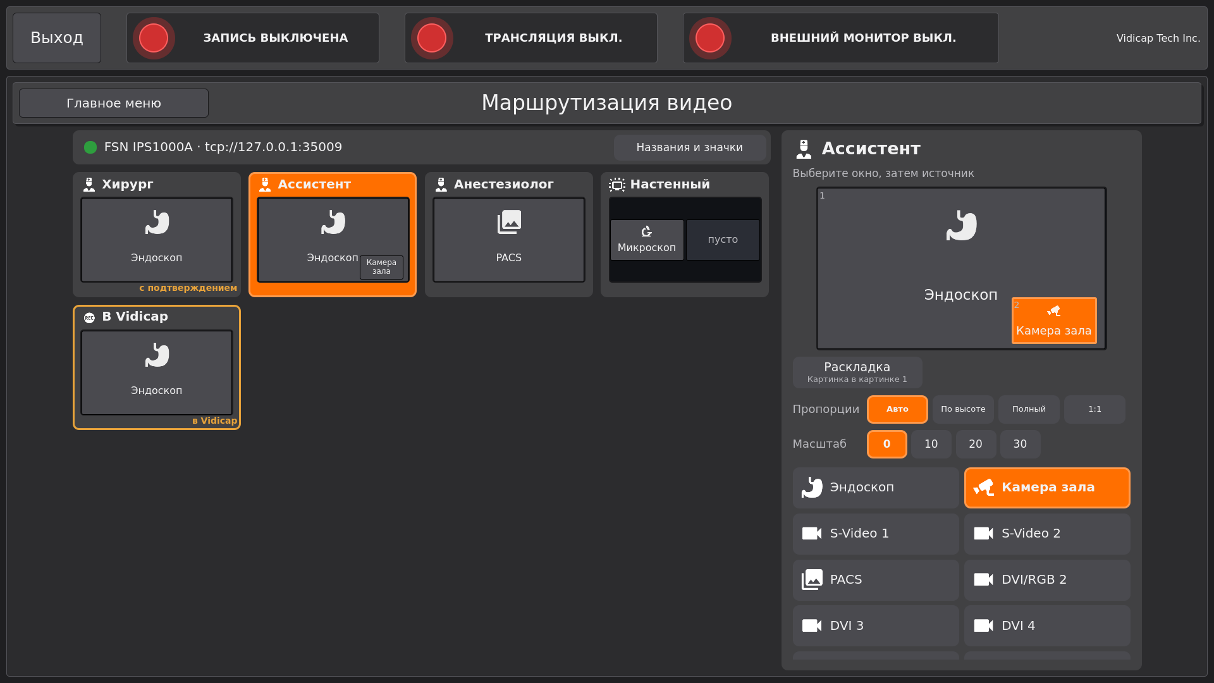Set scale to 30

click(1020, 445)
